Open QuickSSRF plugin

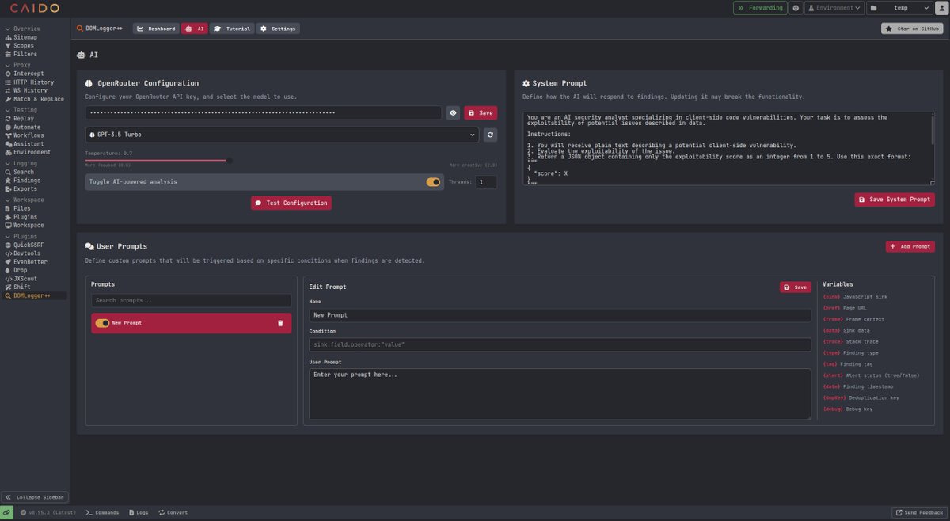tap(30, 245)
